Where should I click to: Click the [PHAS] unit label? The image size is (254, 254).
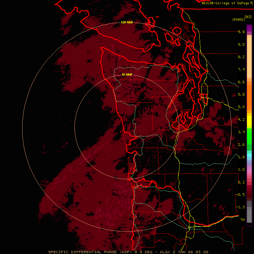(238, 19)
